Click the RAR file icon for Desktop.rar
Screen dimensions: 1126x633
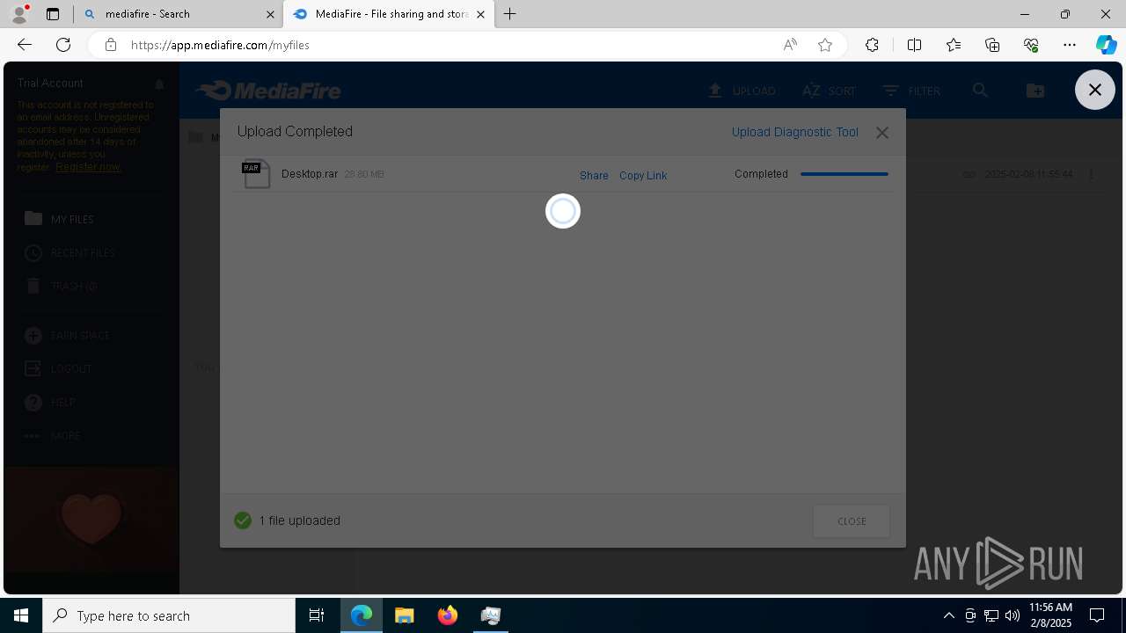[256, 174]
